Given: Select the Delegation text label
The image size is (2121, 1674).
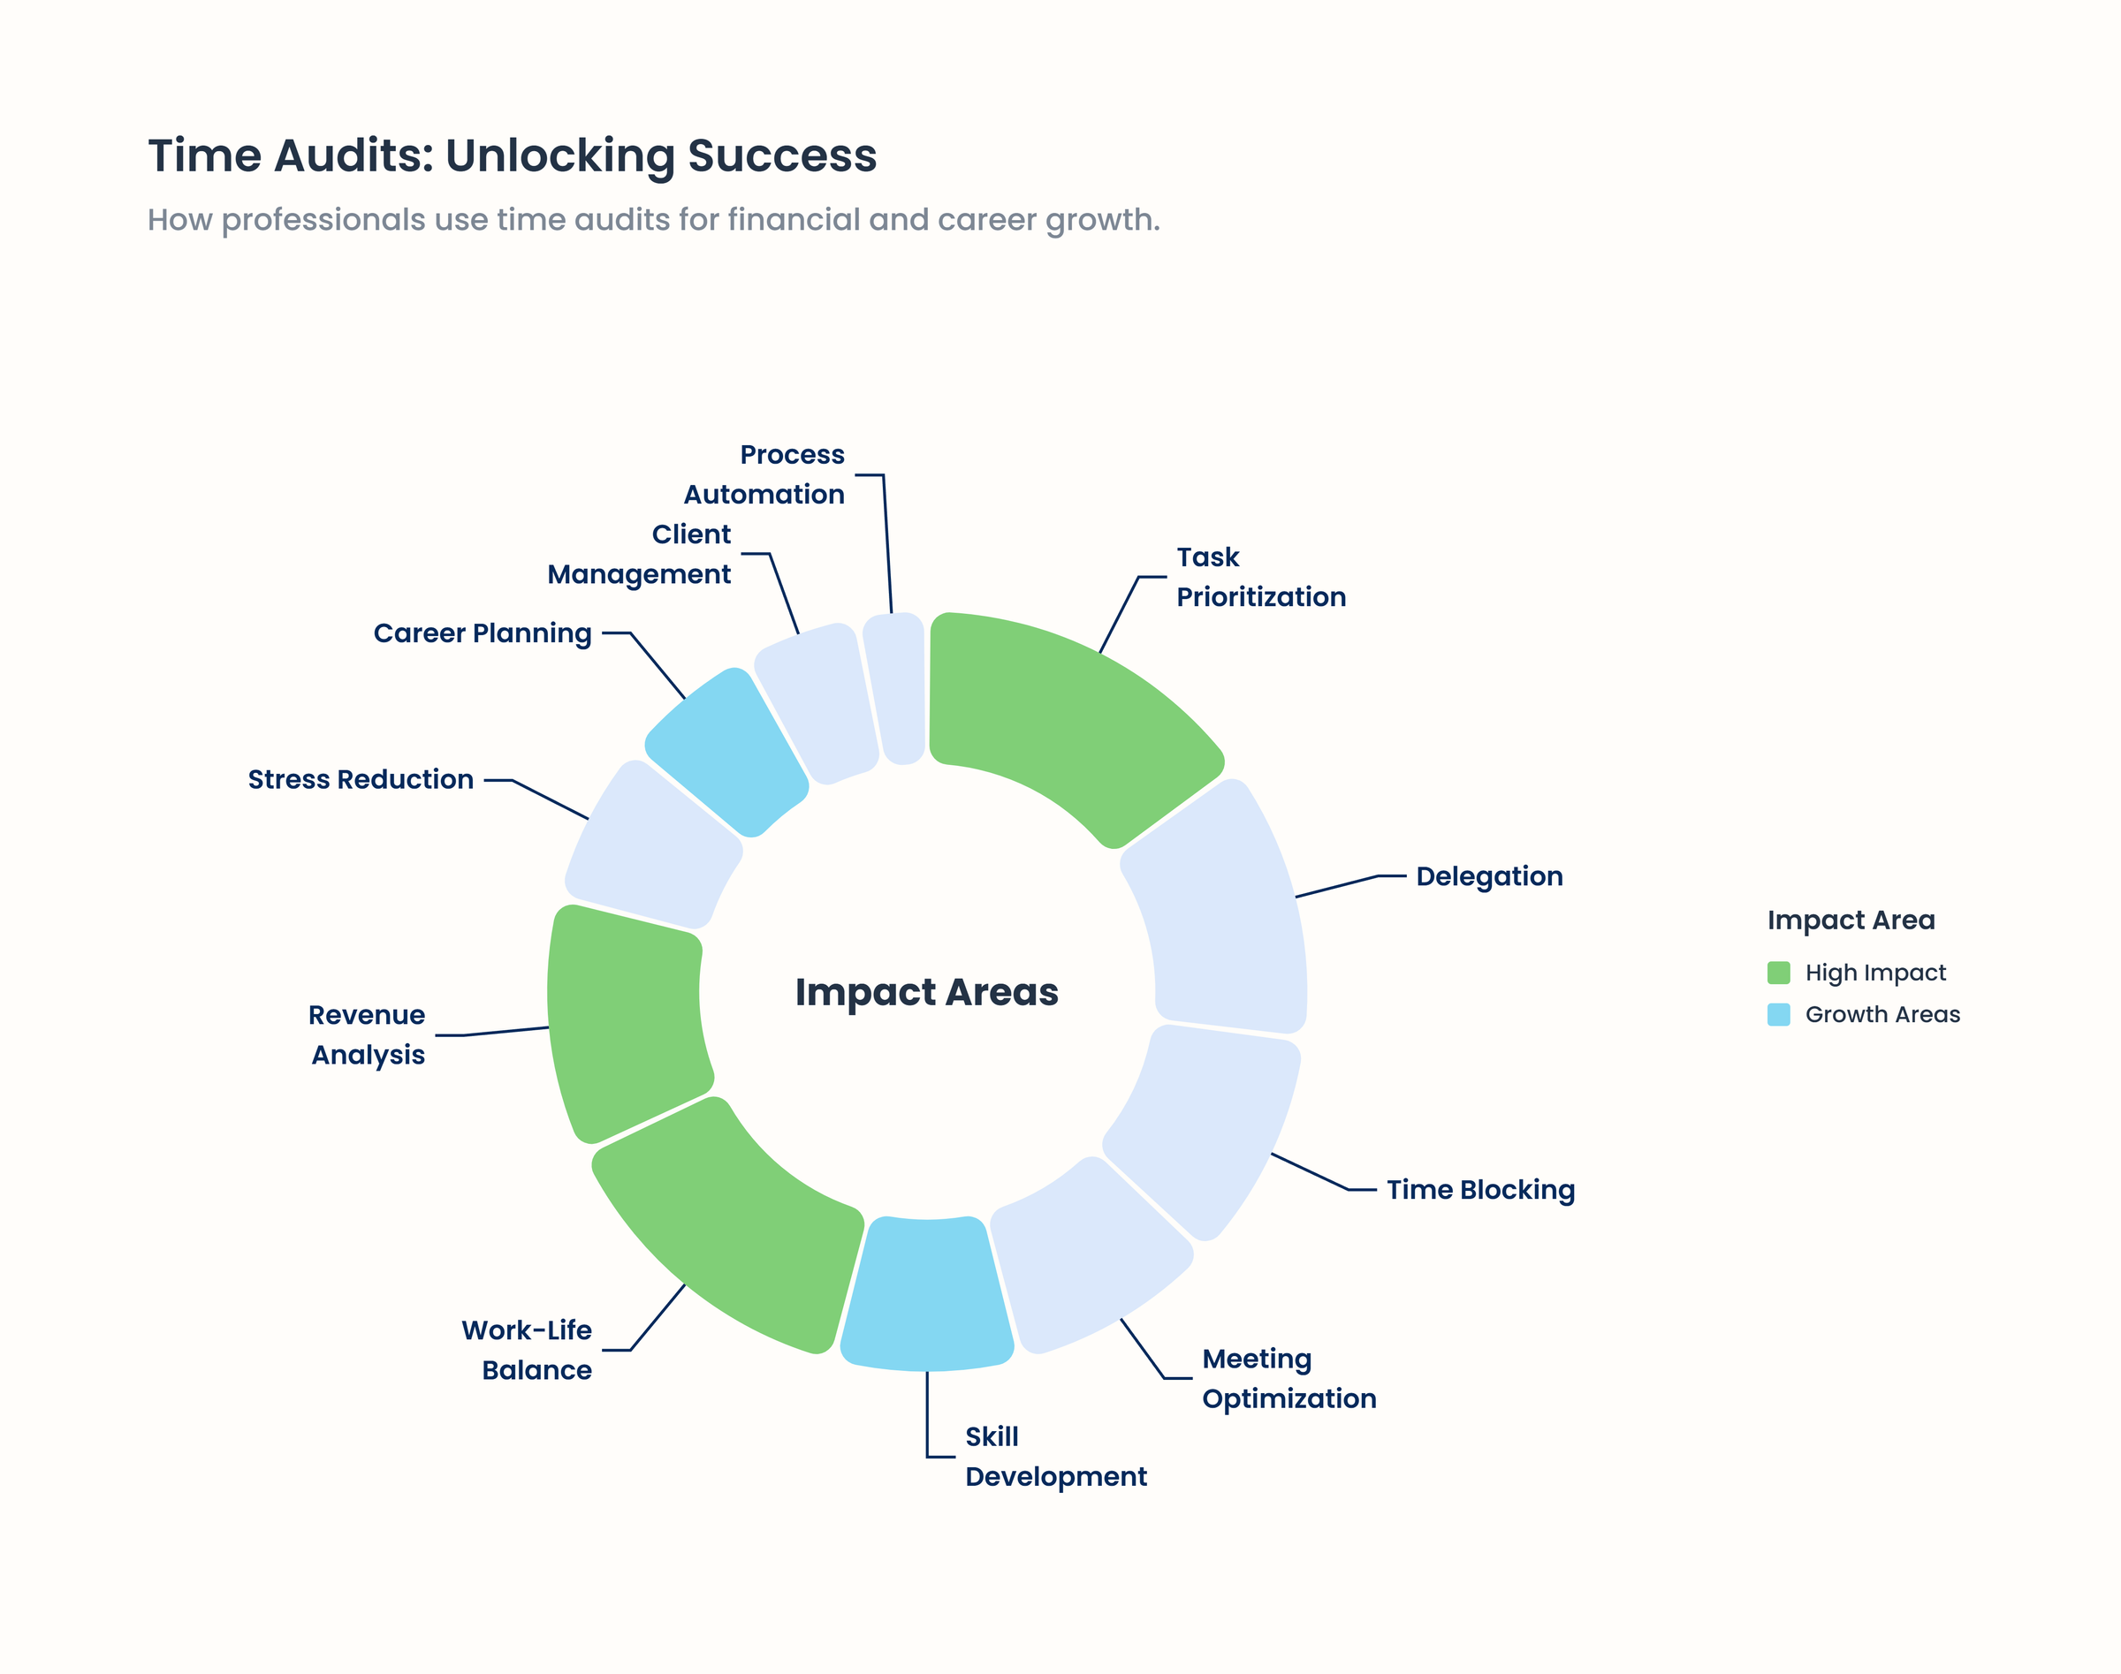Looking at the screenshot, I should 1488,875.
